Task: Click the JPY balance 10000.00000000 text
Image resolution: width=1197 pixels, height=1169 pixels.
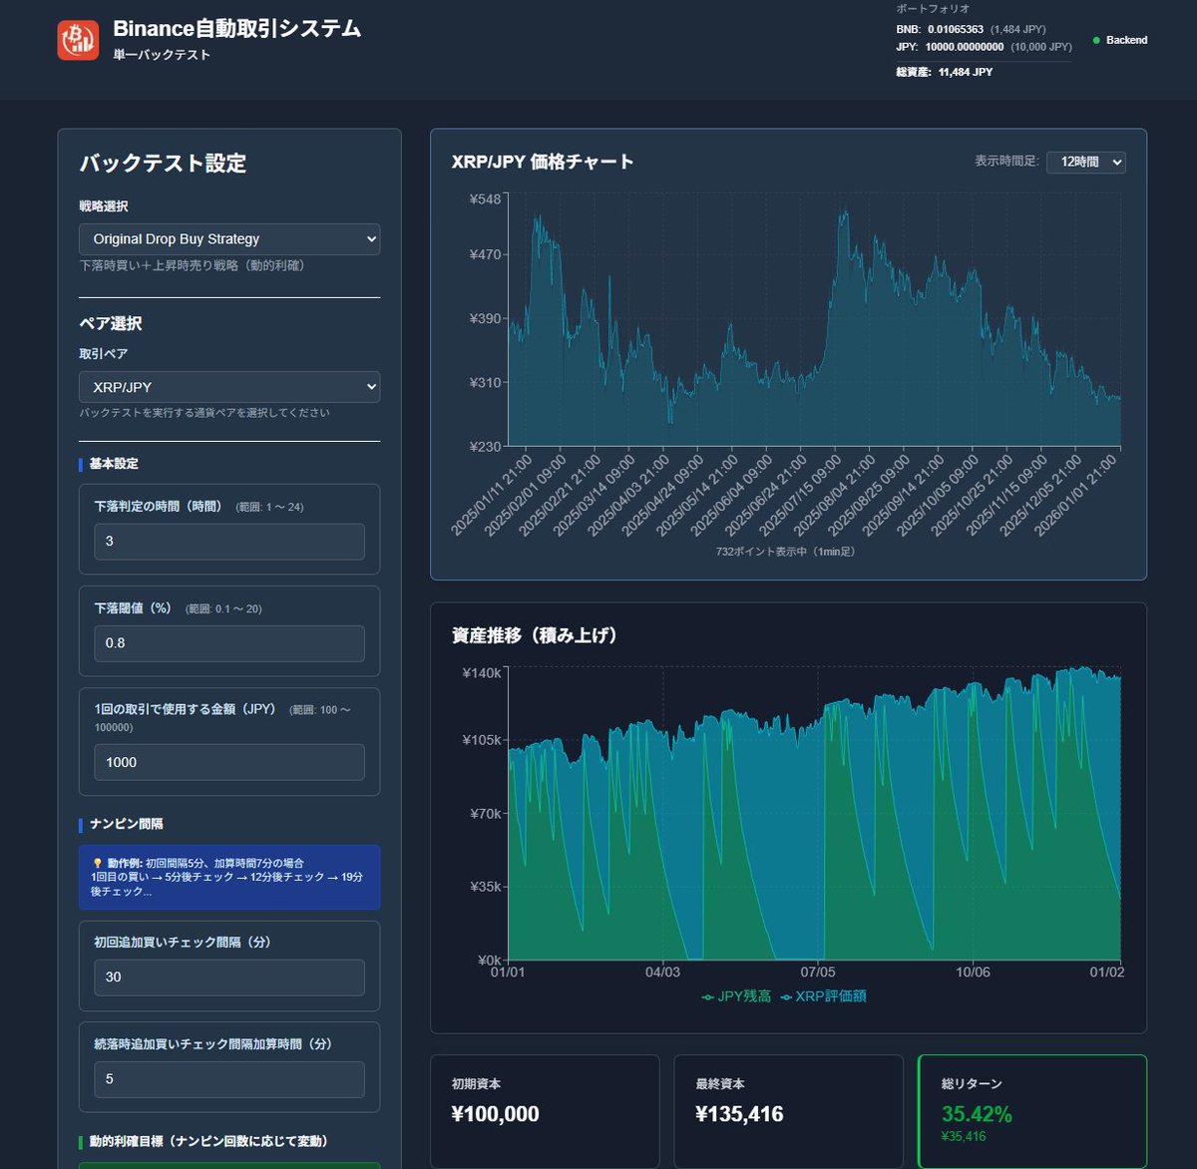Action: point(964,47)
